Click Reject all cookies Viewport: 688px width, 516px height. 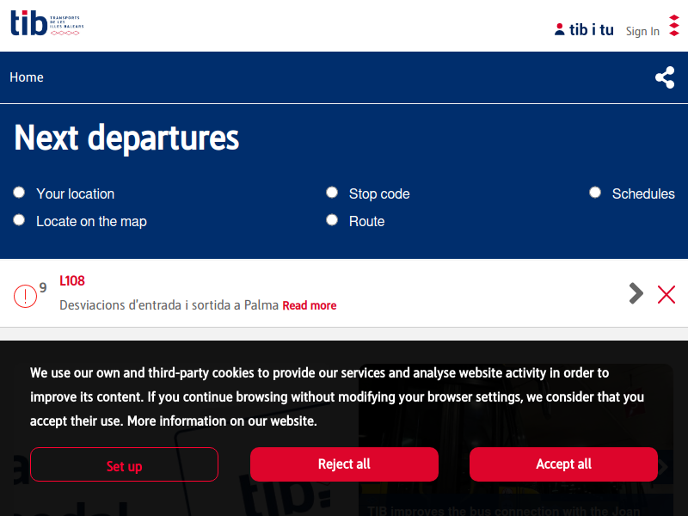344,464
